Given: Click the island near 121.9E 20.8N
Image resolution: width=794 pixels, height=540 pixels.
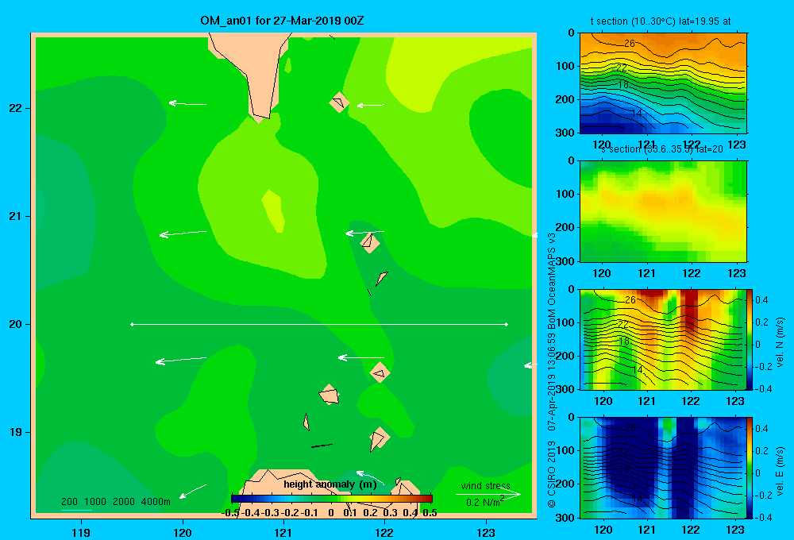Looking at the screenshot, I should coord(370,243).
